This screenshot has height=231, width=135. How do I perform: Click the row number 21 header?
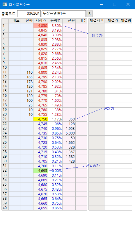[5, 119]
